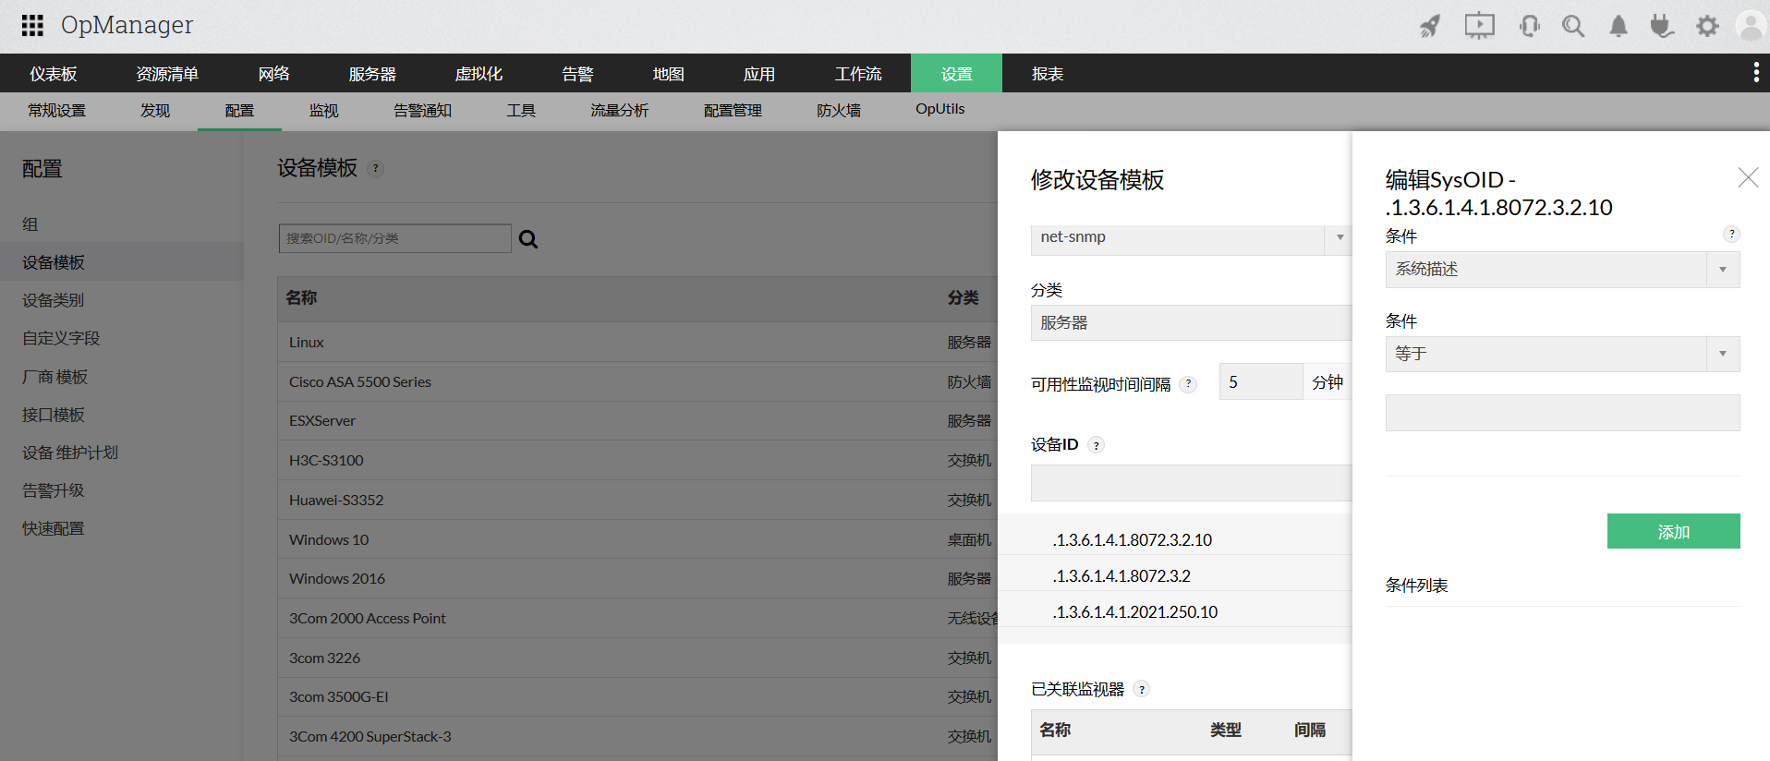1770x761 pixels.
Task: Open the 报表 tab
Action: click(x=1048, y=74)
